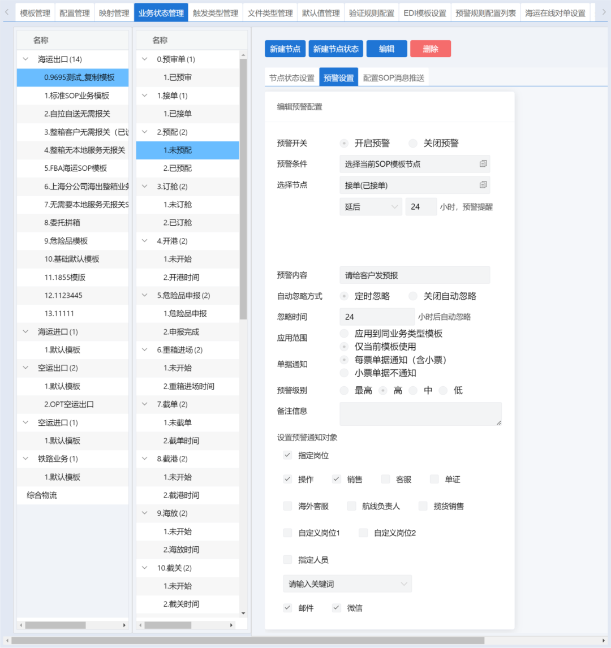Click the 新建节点 button

[x=285, y=49]
